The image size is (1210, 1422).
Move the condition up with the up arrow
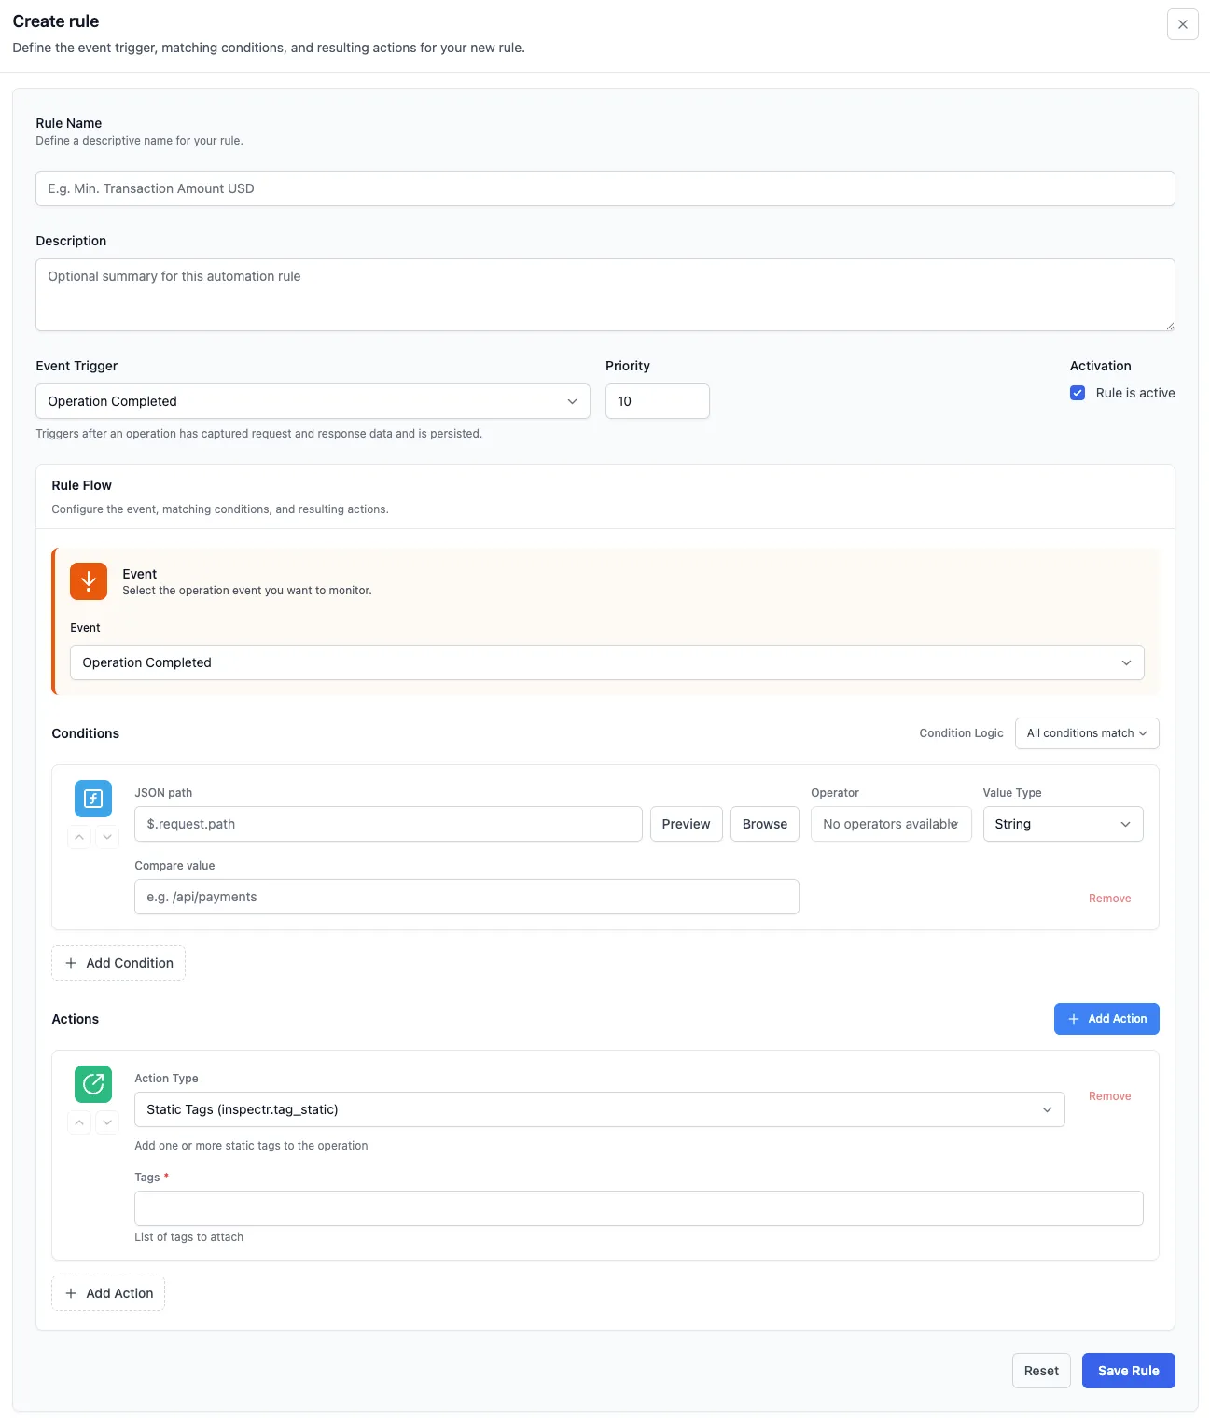coord(80,837)
